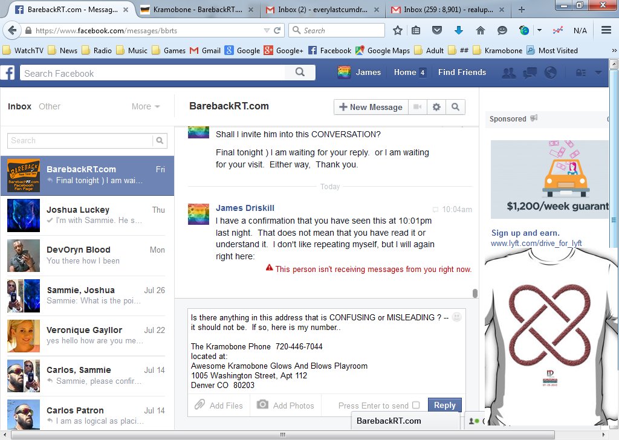Image resolution: width=619 pixels, height=440 pixels.
Task: Click the Reply button
Action: point(444,406)
